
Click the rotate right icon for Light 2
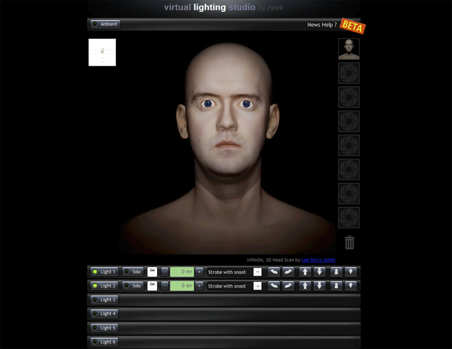tap(288, 286)
